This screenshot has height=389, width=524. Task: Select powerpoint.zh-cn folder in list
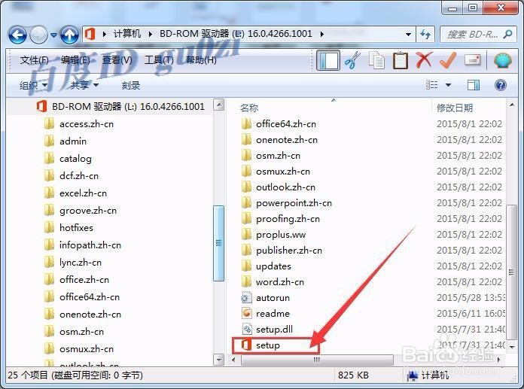(287, 203)
